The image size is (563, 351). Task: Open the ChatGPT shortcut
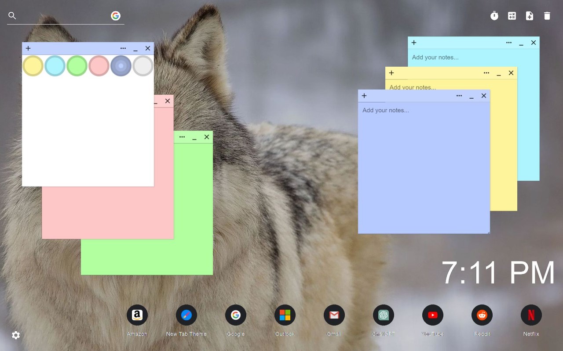(x=384, y=315)
